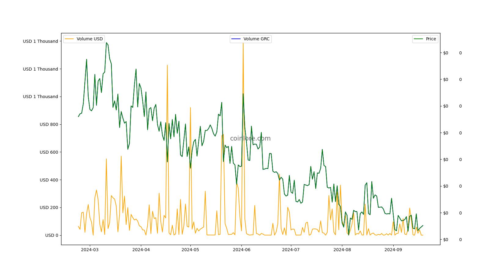
Task: Click the blue Volume GRC legend line
Action: click(236, 39)
